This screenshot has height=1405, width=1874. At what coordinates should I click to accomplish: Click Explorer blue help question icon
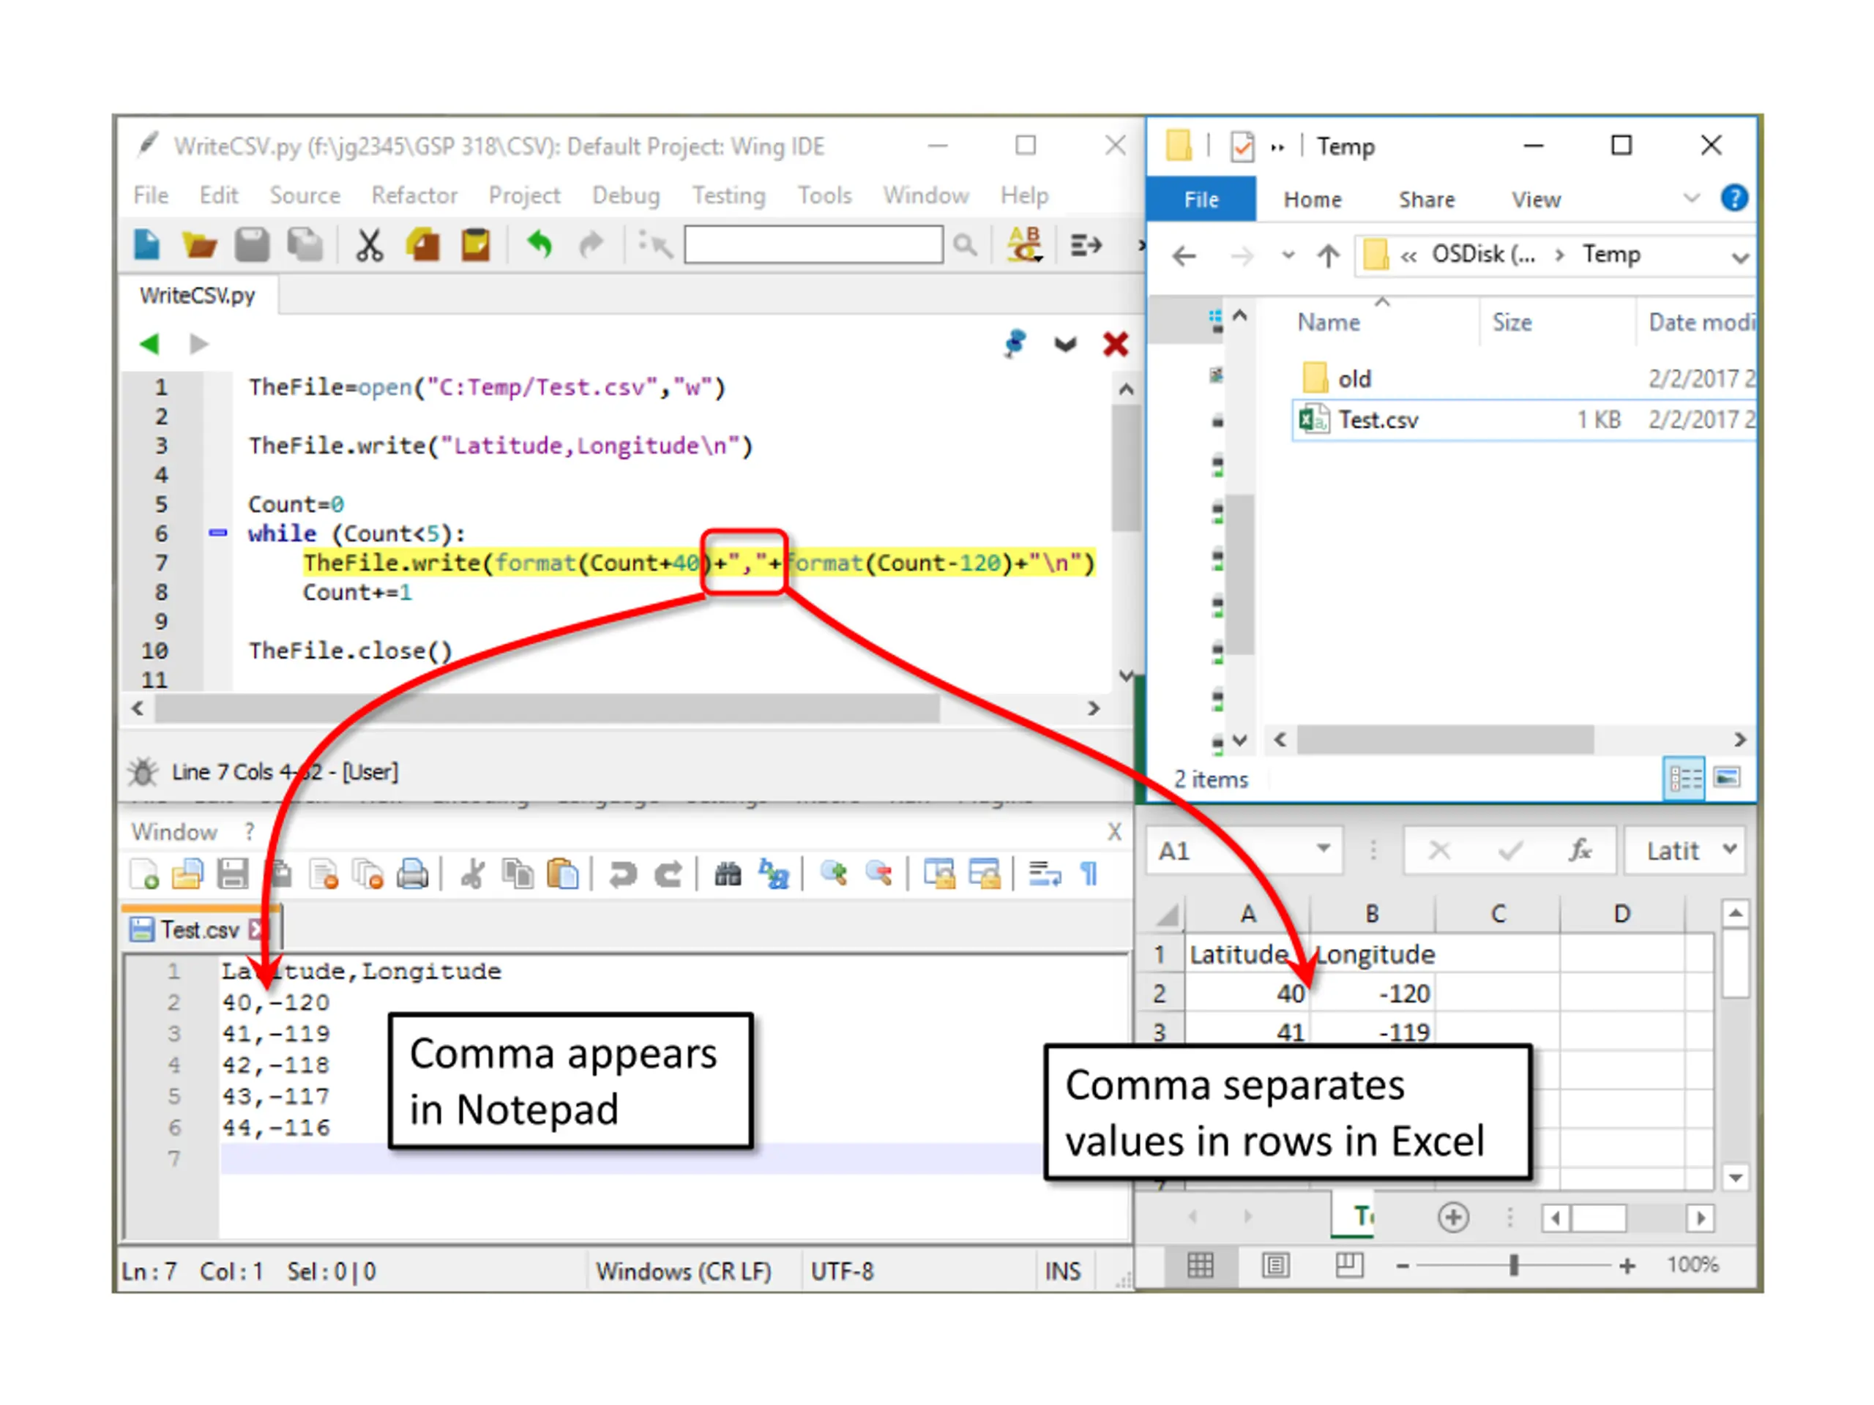[1733, 198]
